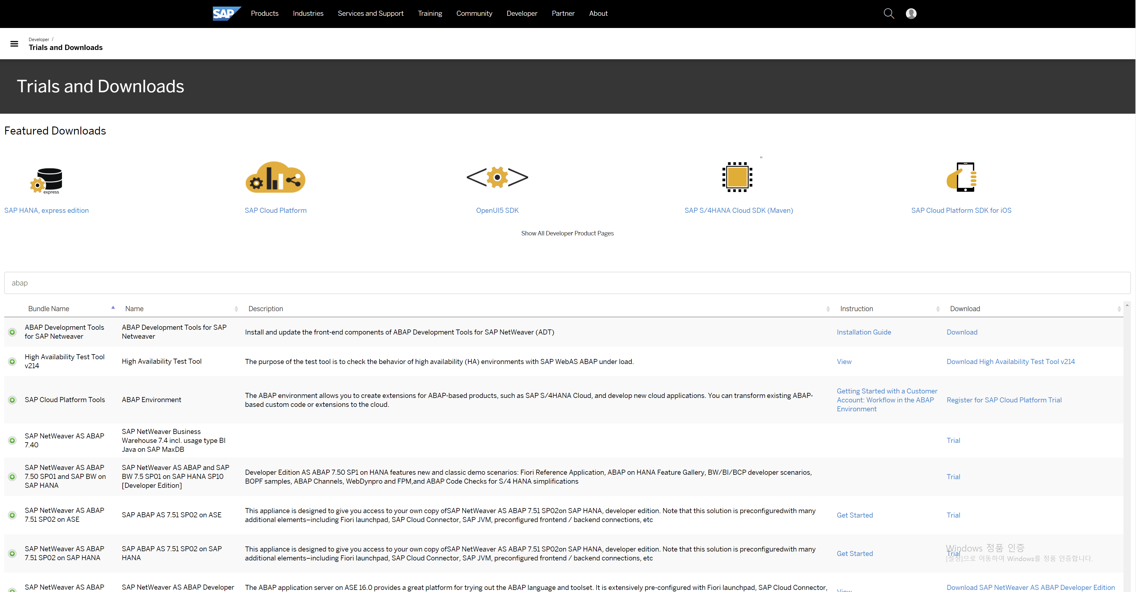The image size is (1136, 592).
Task: Expand the High Availability Test Tool row
Action: point(12,361)
